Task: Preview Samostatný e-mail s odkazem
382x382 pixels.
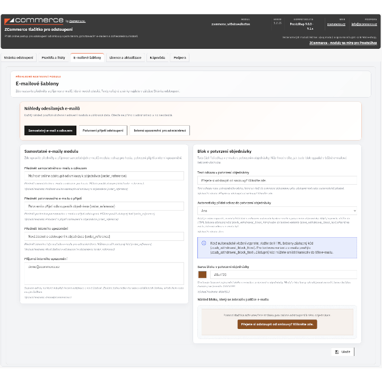Action: coord(50,131)
